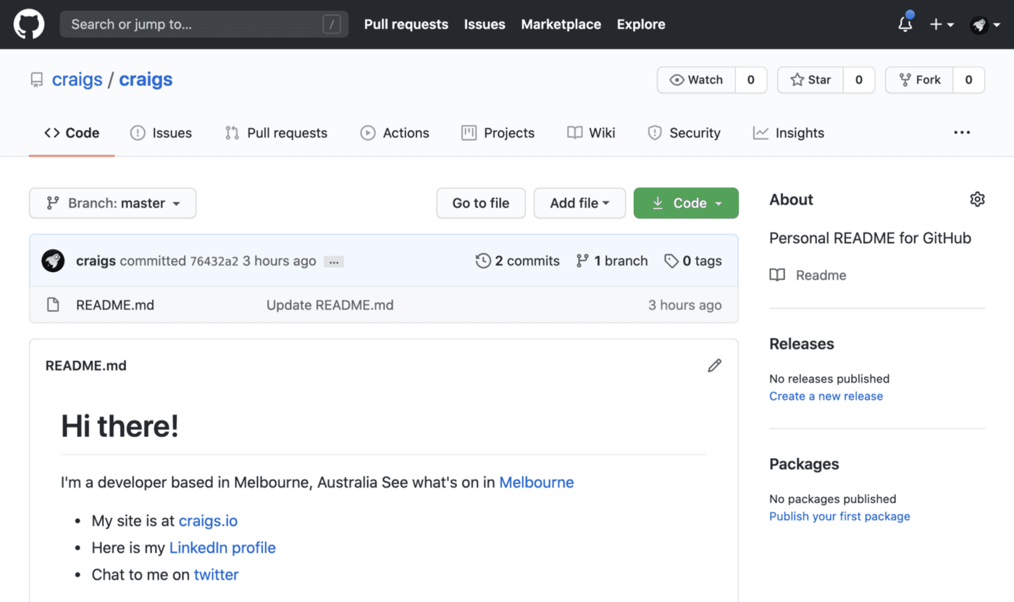Viewport: 1014px width, 602px height.
Task: Edit README.md using the pencil icon
Action: click(714, 365)
